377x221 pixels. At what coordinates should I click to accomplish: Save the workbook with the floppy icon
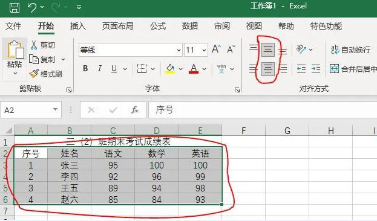point(15,7)
